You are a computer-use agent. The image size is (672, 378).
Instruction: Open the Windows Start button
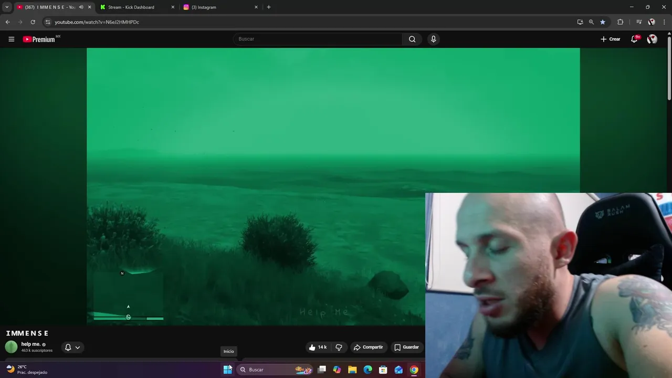227,370
